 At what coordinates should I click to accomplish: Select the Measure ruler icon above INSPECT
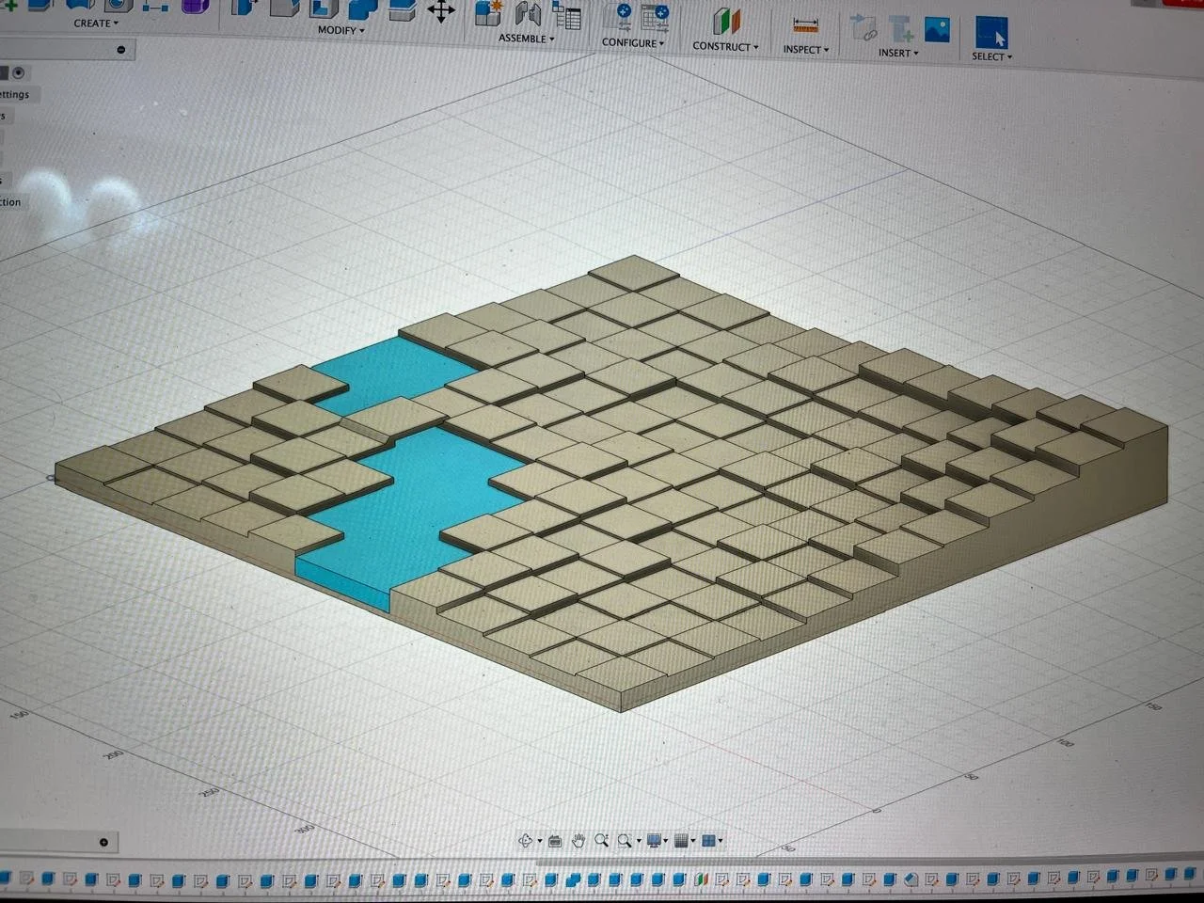click(806, 25)
